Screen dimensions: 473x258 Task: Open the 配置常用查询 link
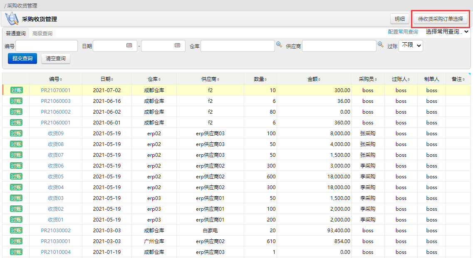click(403, 32)
